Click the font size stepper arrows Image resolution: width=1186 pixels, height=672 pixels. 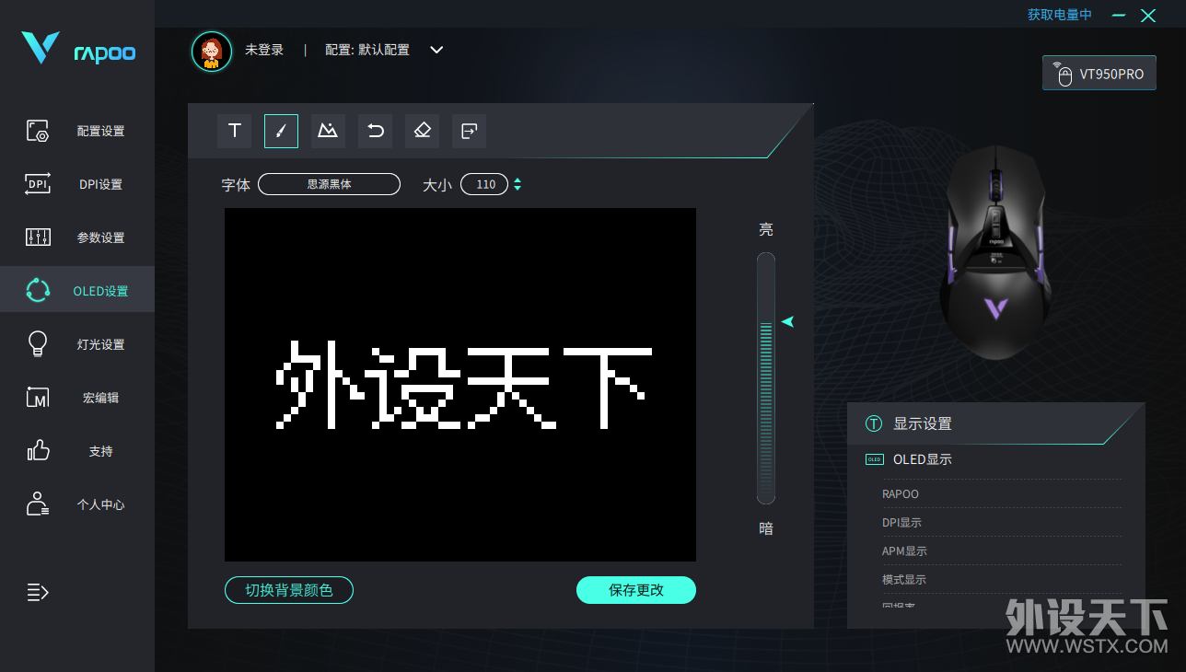coord(517,184)
